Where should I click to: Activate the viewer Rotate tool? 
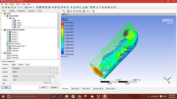(x=68, y=11)
